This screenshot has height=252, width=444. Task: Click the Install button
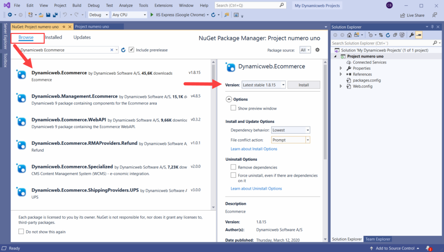[304, 85]
